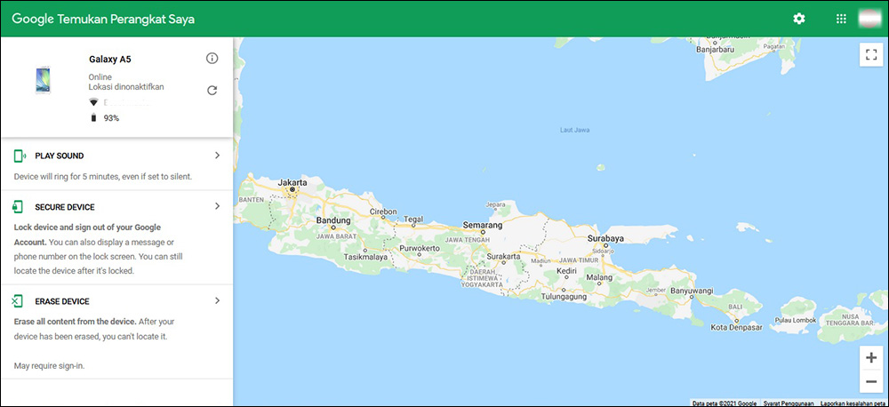
Task: Expand the Secure Device chevron
Action: 217,206
